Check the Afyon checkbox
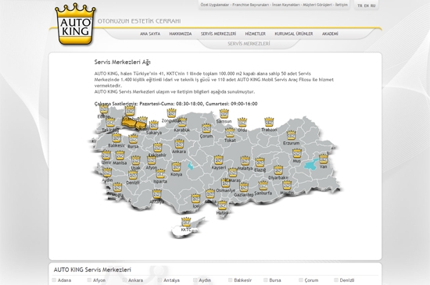Screen dimensions: 430x285 tap(89, 280)
